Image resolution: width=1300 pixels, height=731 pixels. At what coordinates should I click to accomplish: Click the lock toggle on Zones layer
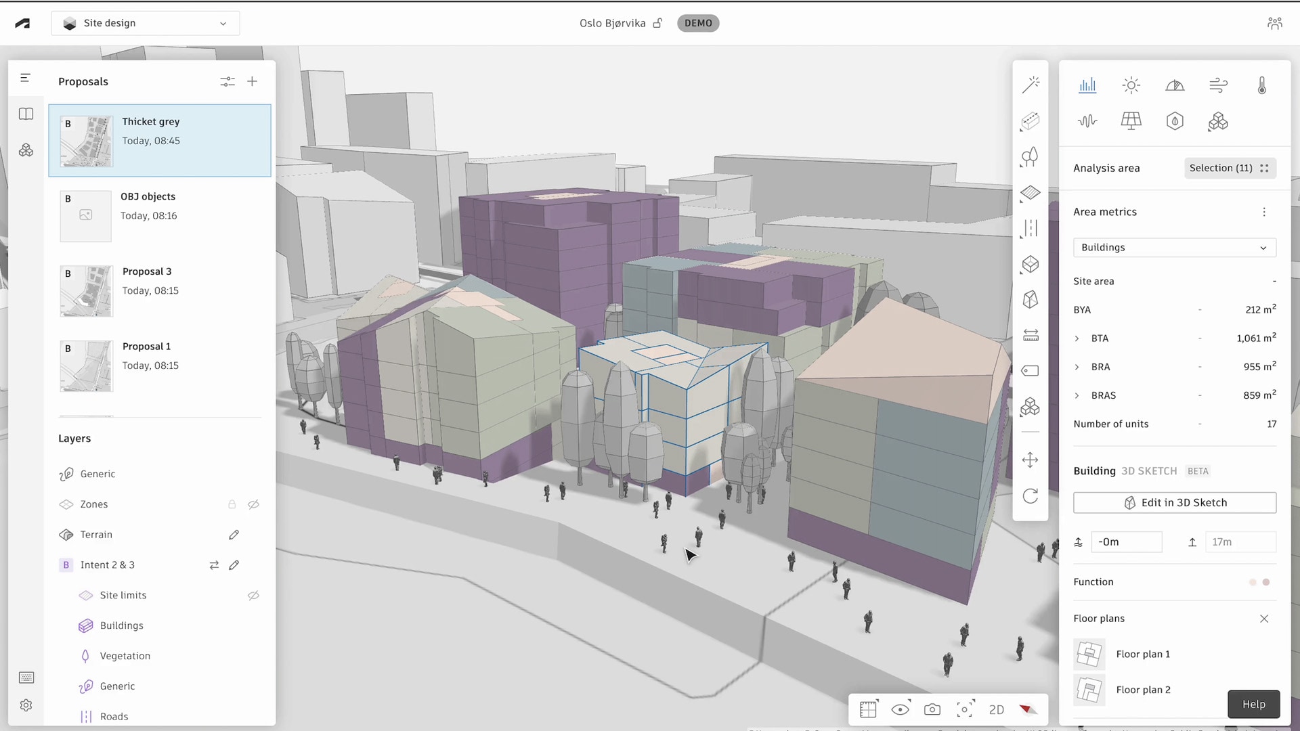(x=232, y=504)
